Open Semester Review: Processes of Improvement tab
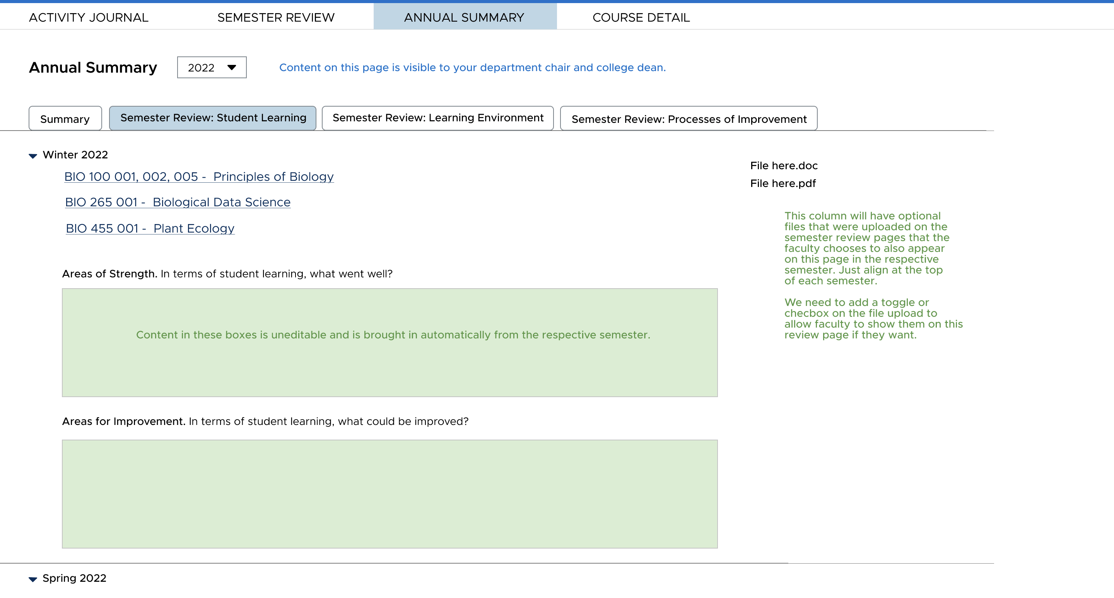The image size is (1114, 598). tap(689, 118)
